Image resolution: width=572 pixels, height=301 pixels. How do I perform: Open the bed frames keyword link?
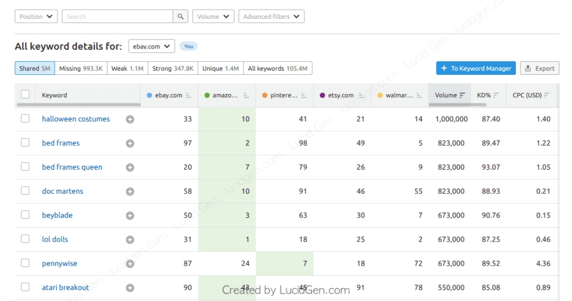pos(61,143)
